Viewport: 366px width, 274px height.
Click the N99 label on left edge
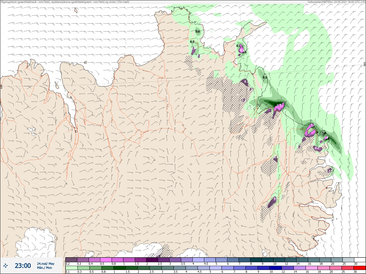tap(1, 86)
